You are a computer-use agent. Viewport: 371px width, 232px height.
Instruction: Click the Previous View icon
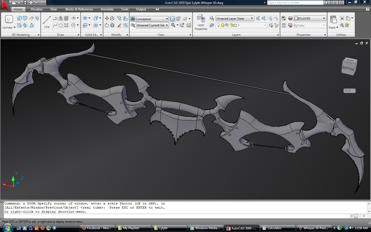pos(133,25)
